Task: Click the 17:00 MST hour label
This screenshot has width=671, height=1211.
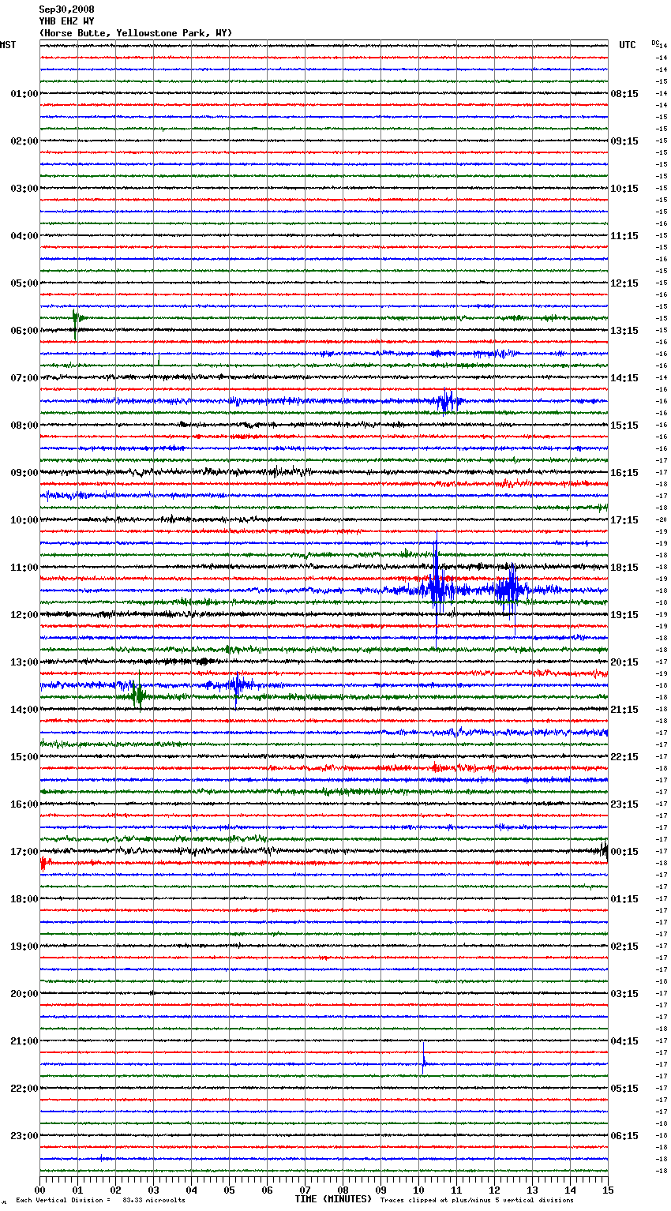Action: point(24,852)
